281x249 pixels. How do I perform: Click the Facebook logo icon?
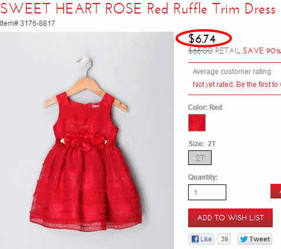[195, 239]
